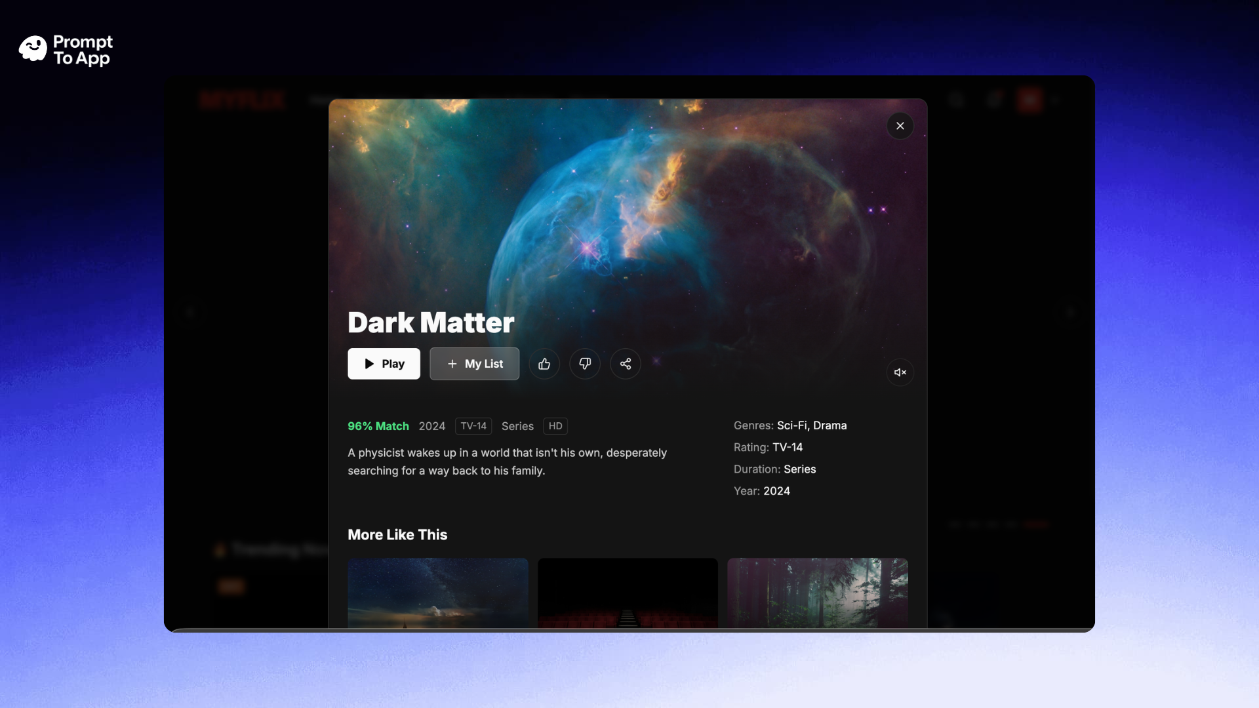Image resolution: width=1259 pixels, height=708 pixels.
Task: Click the HD quality badge
Action: (x=555, y=425)
